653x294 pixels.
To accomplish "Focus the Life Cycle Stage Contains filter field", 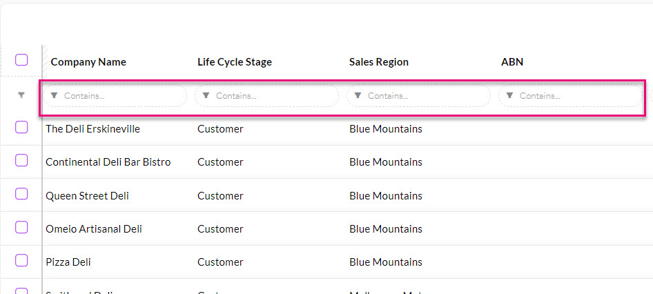I will coord(267,96).
